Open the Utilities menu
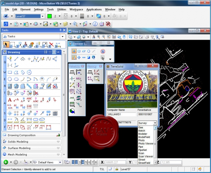The image size is (211, 173). click(62, 9)
